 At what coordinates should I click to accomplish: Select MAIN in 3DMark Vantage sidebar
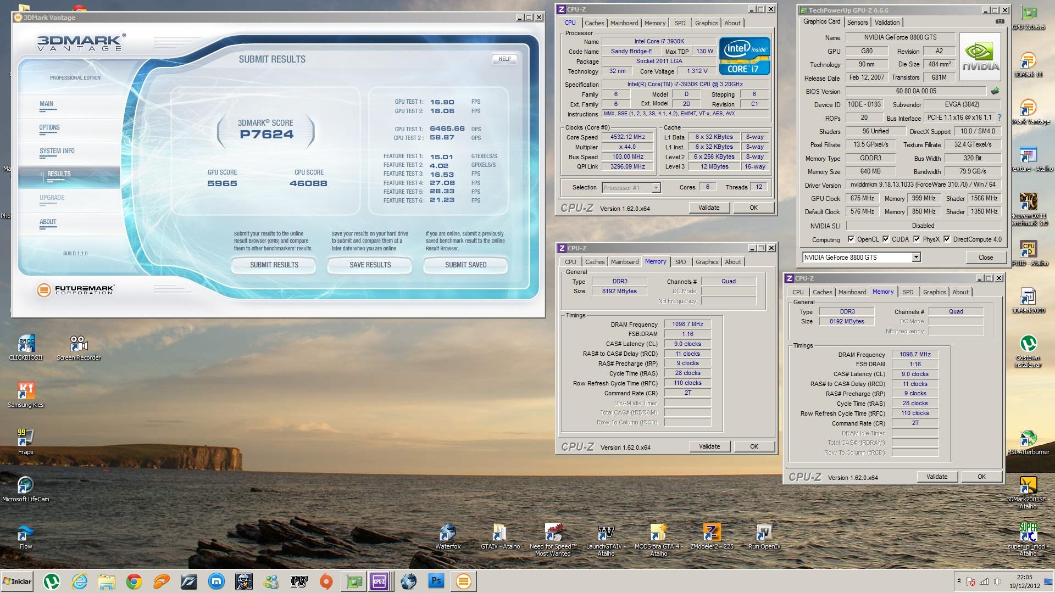pos(69,106)
